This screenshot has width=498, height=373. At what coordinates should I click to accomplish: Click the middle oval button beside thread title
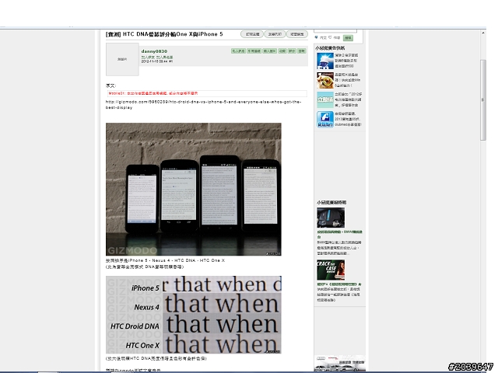pos(275,34)
